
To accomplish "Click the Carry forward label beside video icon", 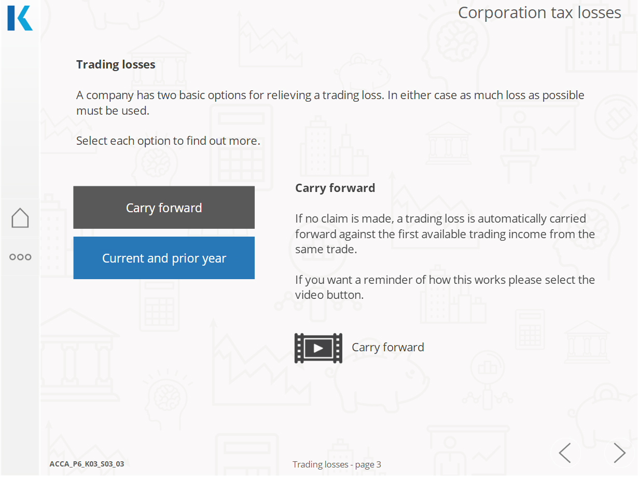I will (388, 347).
